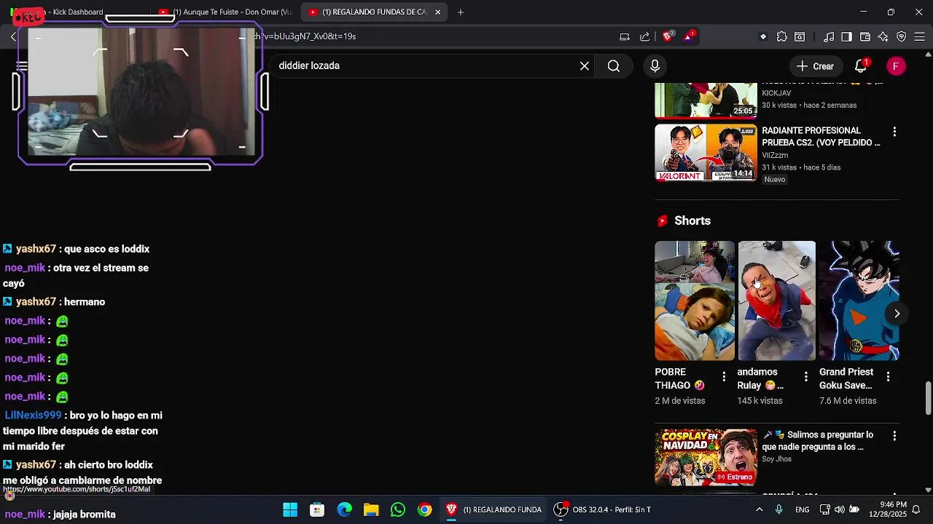Open the share page icon in address bar

coord(645,36)
